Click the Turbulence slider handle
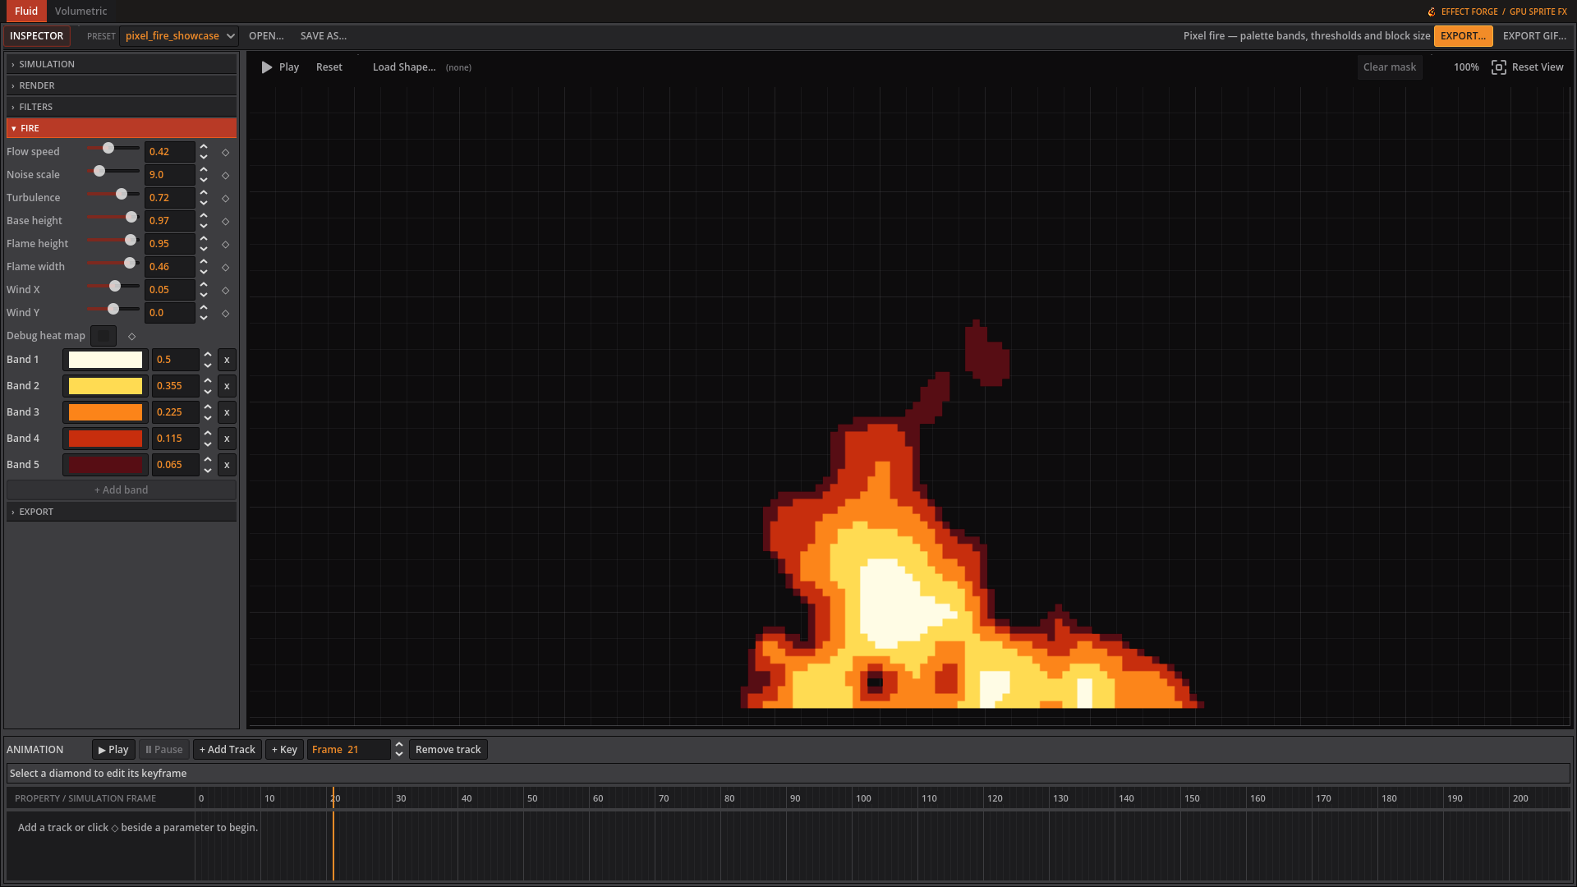This screenshot has height=887, width=1577. tap(122, 195)
